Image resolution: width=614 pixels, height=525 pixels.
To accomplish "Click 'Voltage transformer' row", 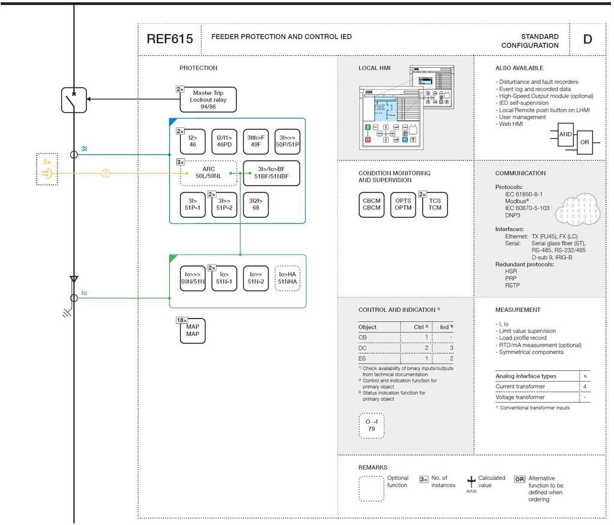I will [x=542, y=397].
